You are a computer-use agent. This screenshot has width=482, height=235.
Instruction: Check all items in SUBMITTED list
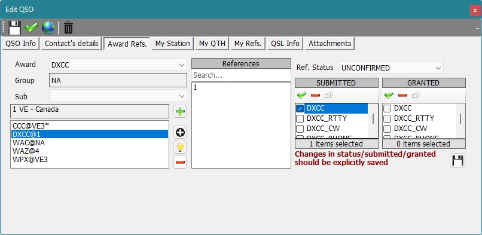coord(302,95)
